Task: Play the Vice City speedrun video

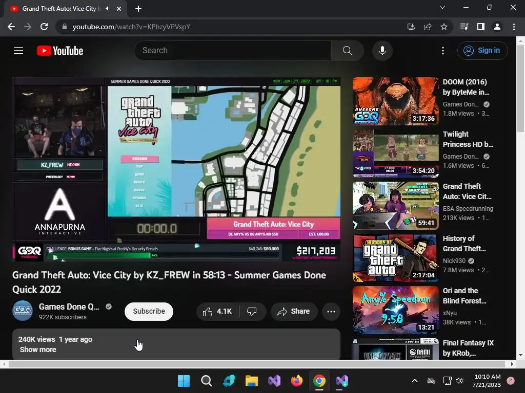Action: pos(176,169)
